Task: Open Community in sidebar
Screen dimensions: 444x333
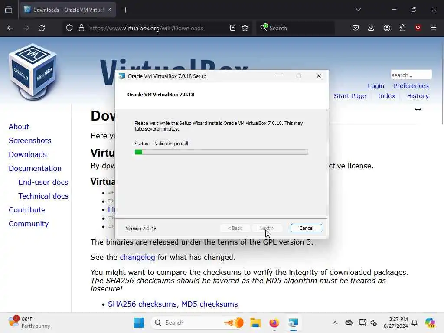Action: (x=28, y=224)
